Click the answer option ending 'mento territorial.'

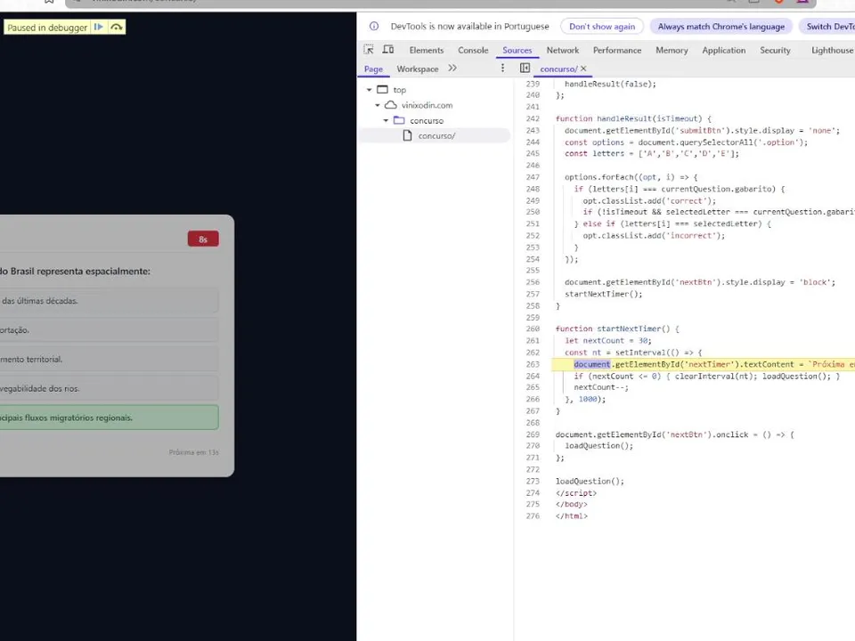tap(109, 359)
